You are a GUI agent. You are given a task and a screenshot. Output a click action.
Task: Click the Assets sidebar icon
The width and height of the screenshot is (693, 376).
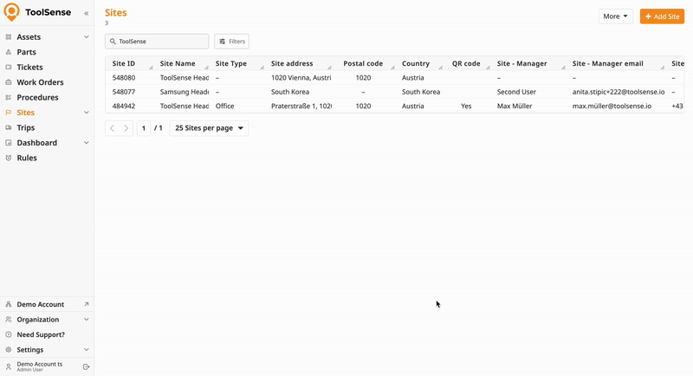9,37
